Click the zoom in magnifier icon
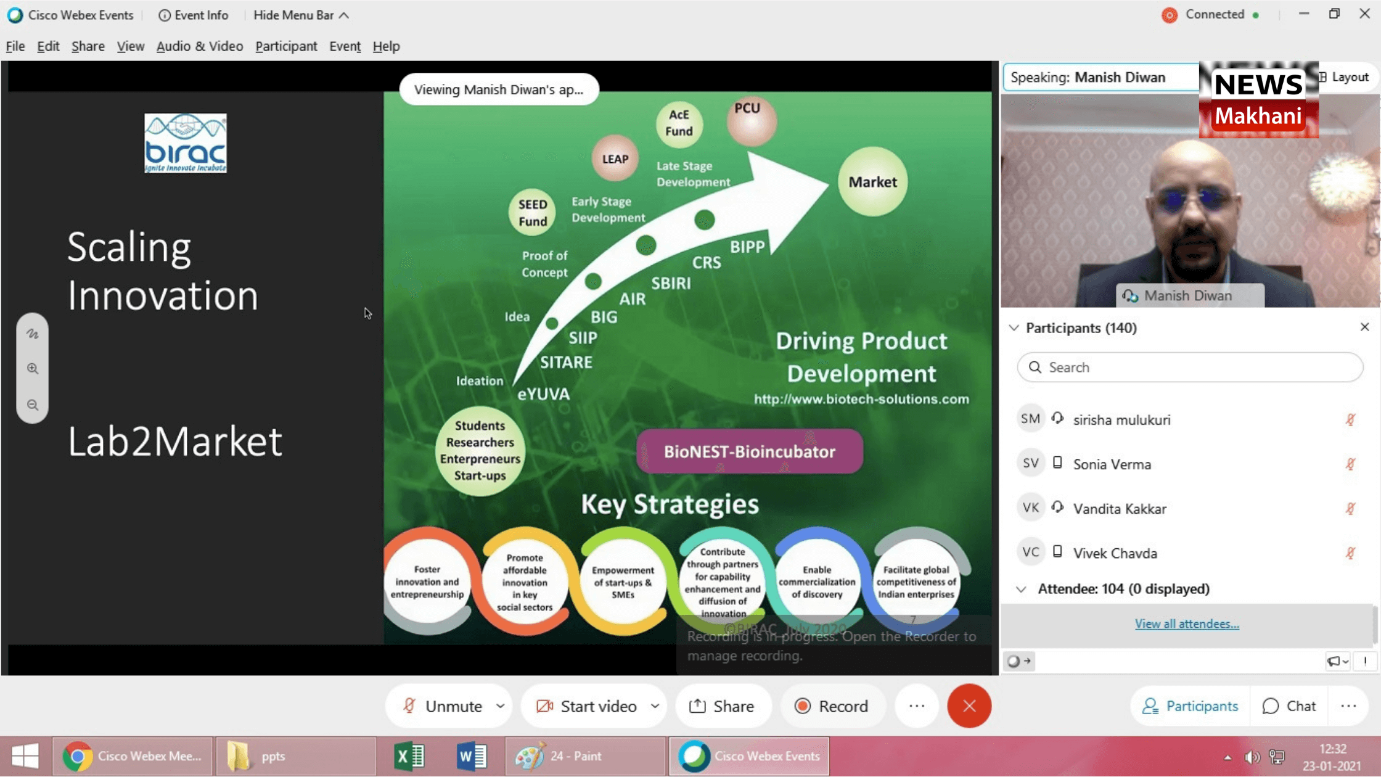This screenshot has height=777, width=1381. (x=33, y=369)
